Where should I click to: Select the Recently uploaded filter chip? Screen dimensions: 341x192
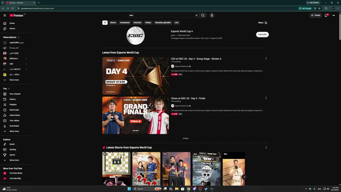click(x=163, y=23)
